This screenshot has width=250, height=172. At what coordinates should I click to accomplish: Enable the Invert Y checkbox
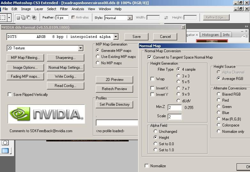pos(152,95)
